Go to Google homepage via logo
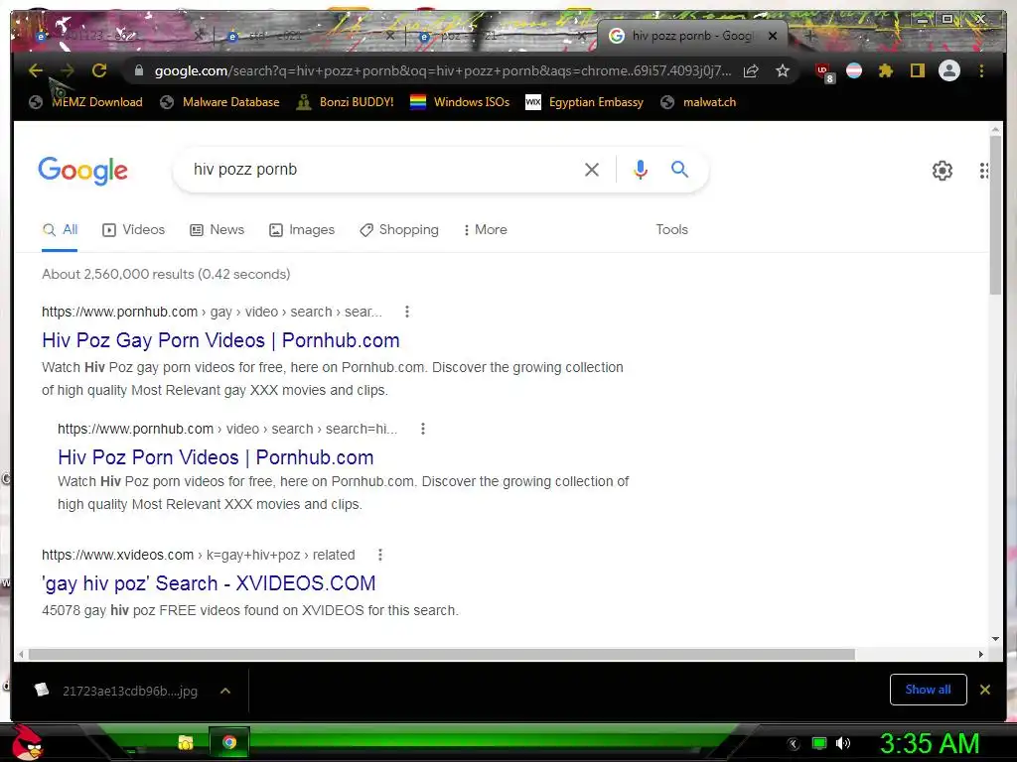The height and width of the screenshot is (762, 1017). 83,171
